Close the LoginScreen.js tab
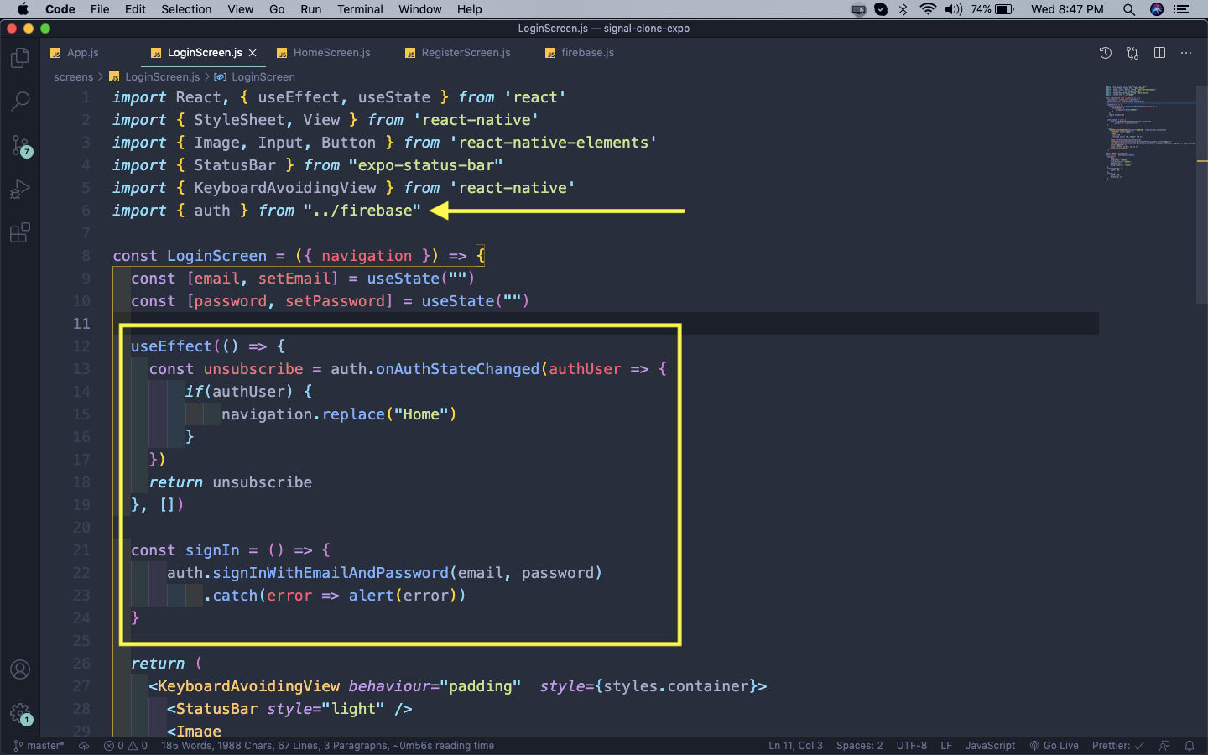1208x755 pixels. click(x=253, y=53)
